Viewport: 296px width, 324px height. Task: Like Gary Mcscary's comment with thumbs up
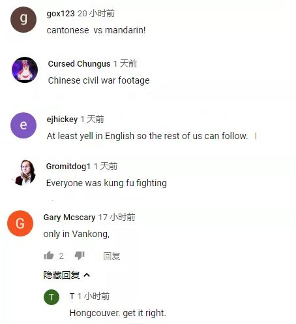point(49,255)
